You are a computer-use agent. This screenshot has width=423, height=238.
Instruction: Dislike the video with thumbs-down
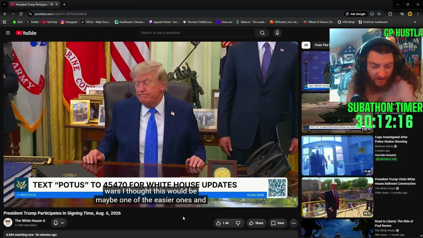pos(238,223)
